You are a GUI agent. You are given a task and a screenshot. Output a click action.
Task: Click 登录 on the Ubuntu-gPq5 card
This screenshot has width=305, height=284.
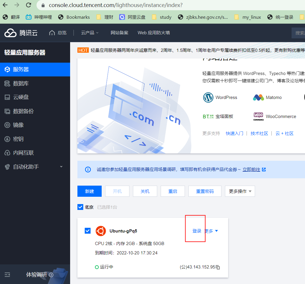(197, 231)
